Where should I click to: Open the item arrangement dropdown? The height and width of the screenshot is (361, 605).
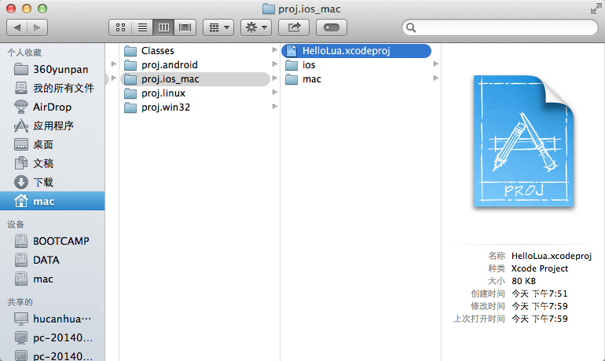(x=218, y=27)
